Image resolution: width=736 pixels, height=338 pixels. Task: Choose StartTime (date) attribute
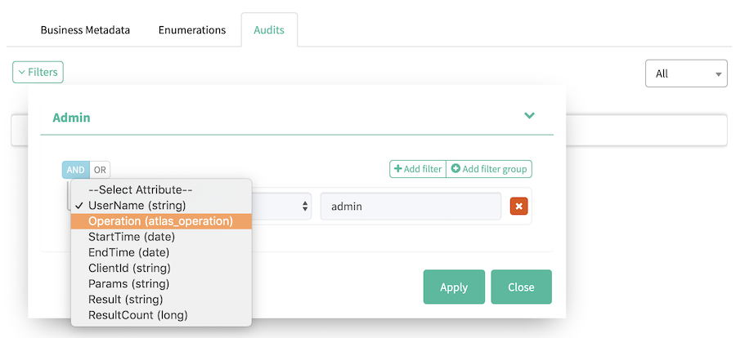pyautogui.click(x=131, y=237)
